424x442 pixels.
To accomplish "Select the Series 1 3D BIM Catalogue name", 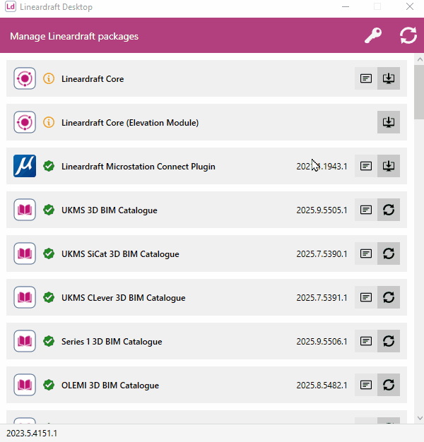I will 112,342.
